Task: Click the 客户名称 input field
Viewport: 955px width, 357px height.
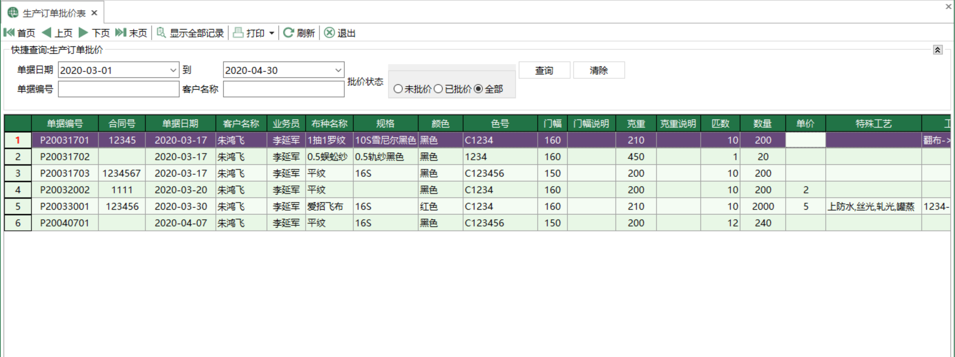Action: pyautogui.click(x=284, y=89)
